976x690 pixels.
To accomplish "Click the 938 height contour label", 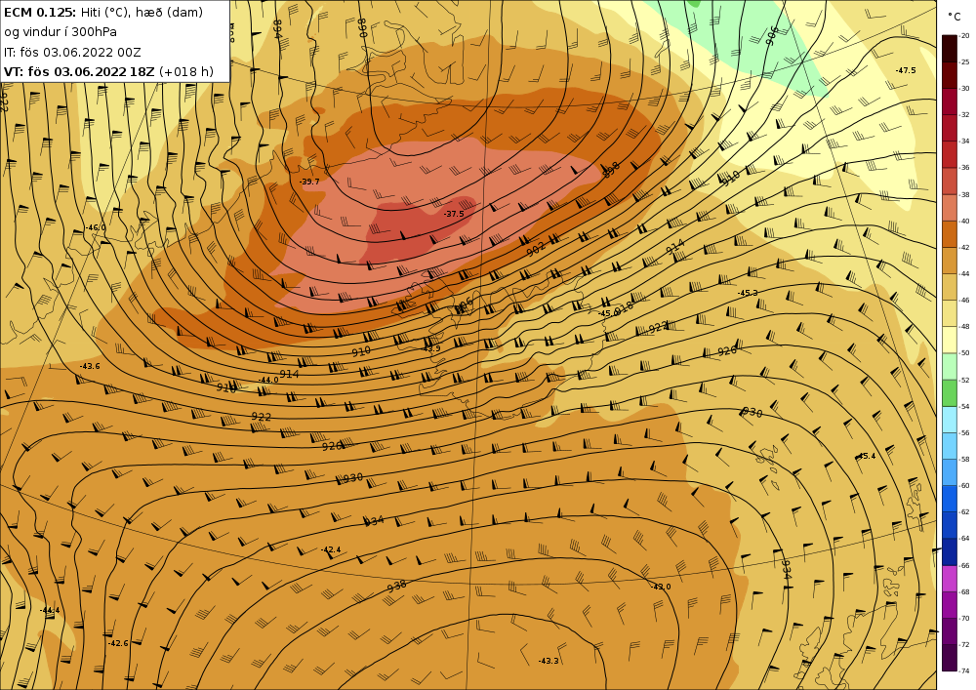I will pyautogui.click(x=396, y=586).
